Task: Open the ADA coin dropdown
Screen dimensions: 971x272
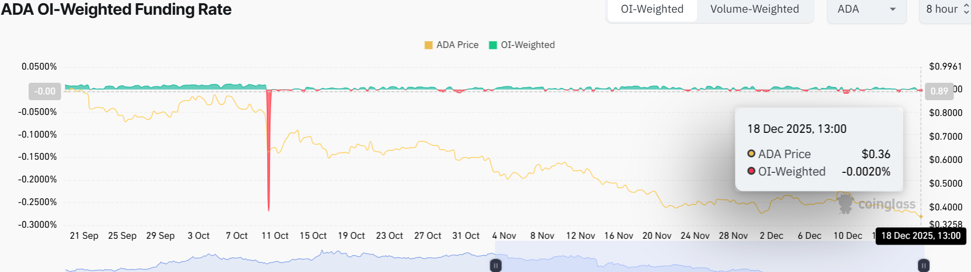Action: (x=866, y=9)
